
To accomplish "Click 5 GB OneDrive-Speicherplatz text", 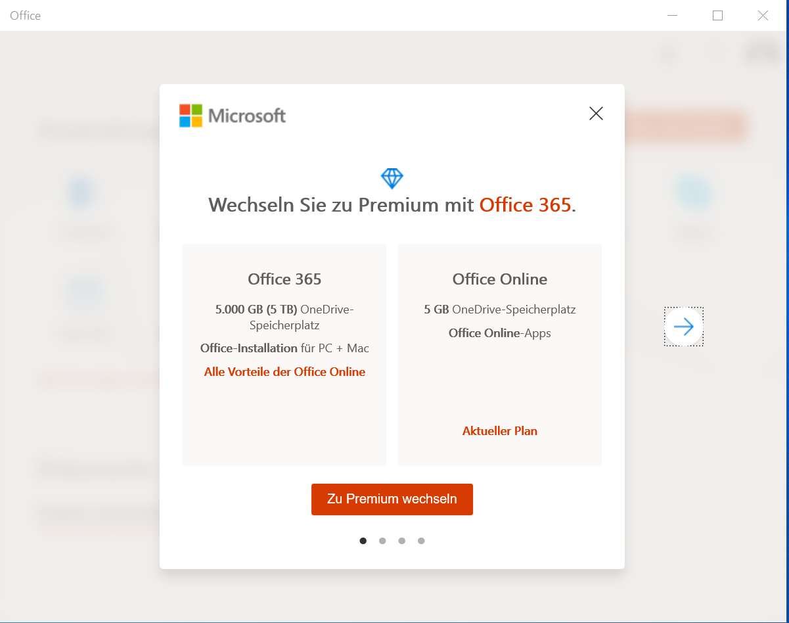I will click(500, 310).
